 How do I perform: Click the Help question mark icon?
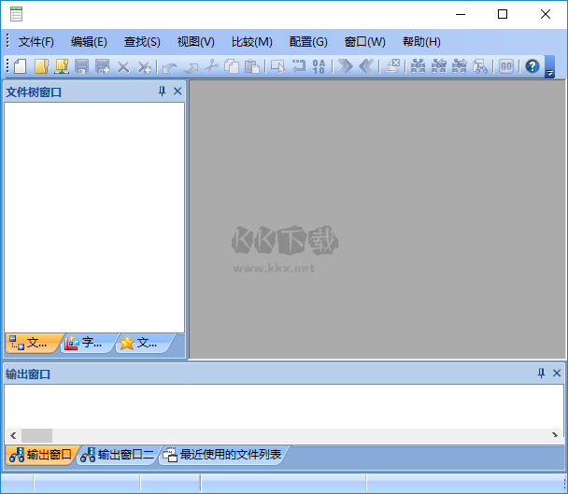[532, 66]
